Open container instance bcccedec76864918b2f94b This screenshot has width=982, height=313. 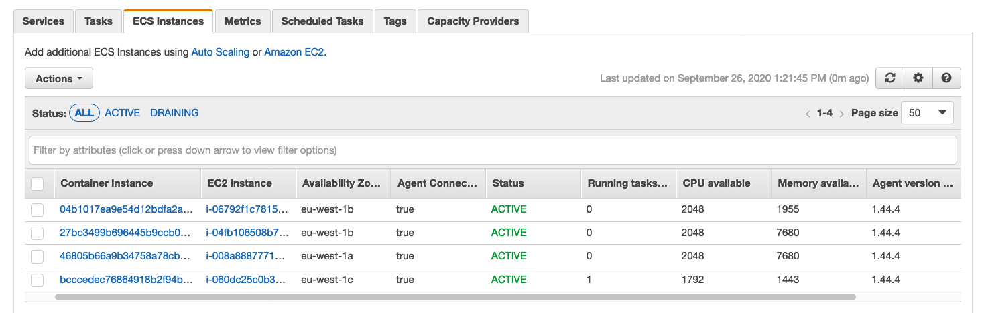coord(127,280)
